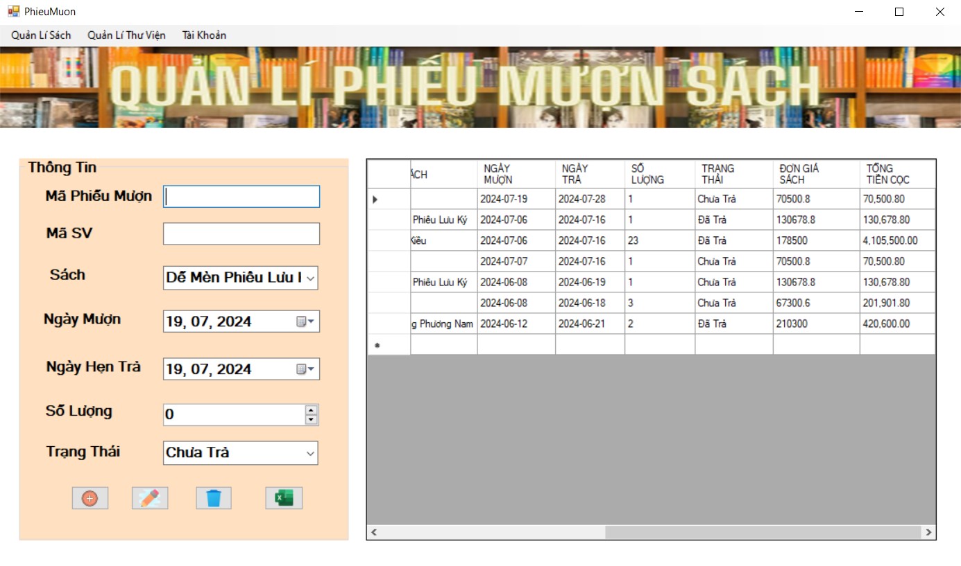Sort by NGÀY MƯỢN column header
This screenshot has height=566, width=961.
(516, 174)
